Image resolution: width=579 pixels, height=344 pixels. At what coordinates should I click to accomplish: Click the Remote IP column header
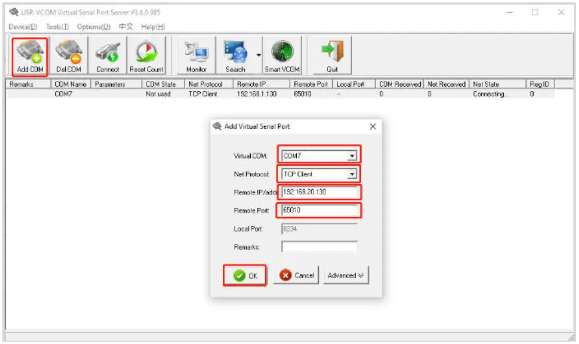(261, 84)
